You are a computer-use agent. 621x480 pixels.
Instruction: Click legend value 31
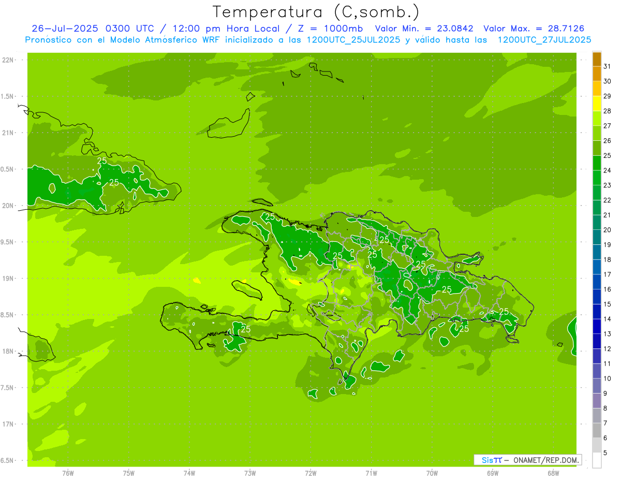(608, 66)
